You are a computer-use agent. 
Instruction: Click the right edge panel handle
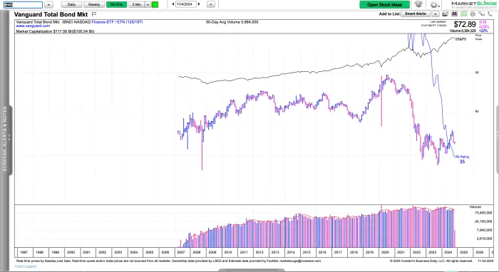click(x=497, y=139)
